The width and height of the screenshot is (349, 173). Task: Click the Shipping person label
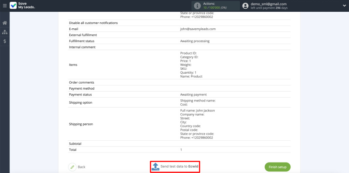coord(81,124)
